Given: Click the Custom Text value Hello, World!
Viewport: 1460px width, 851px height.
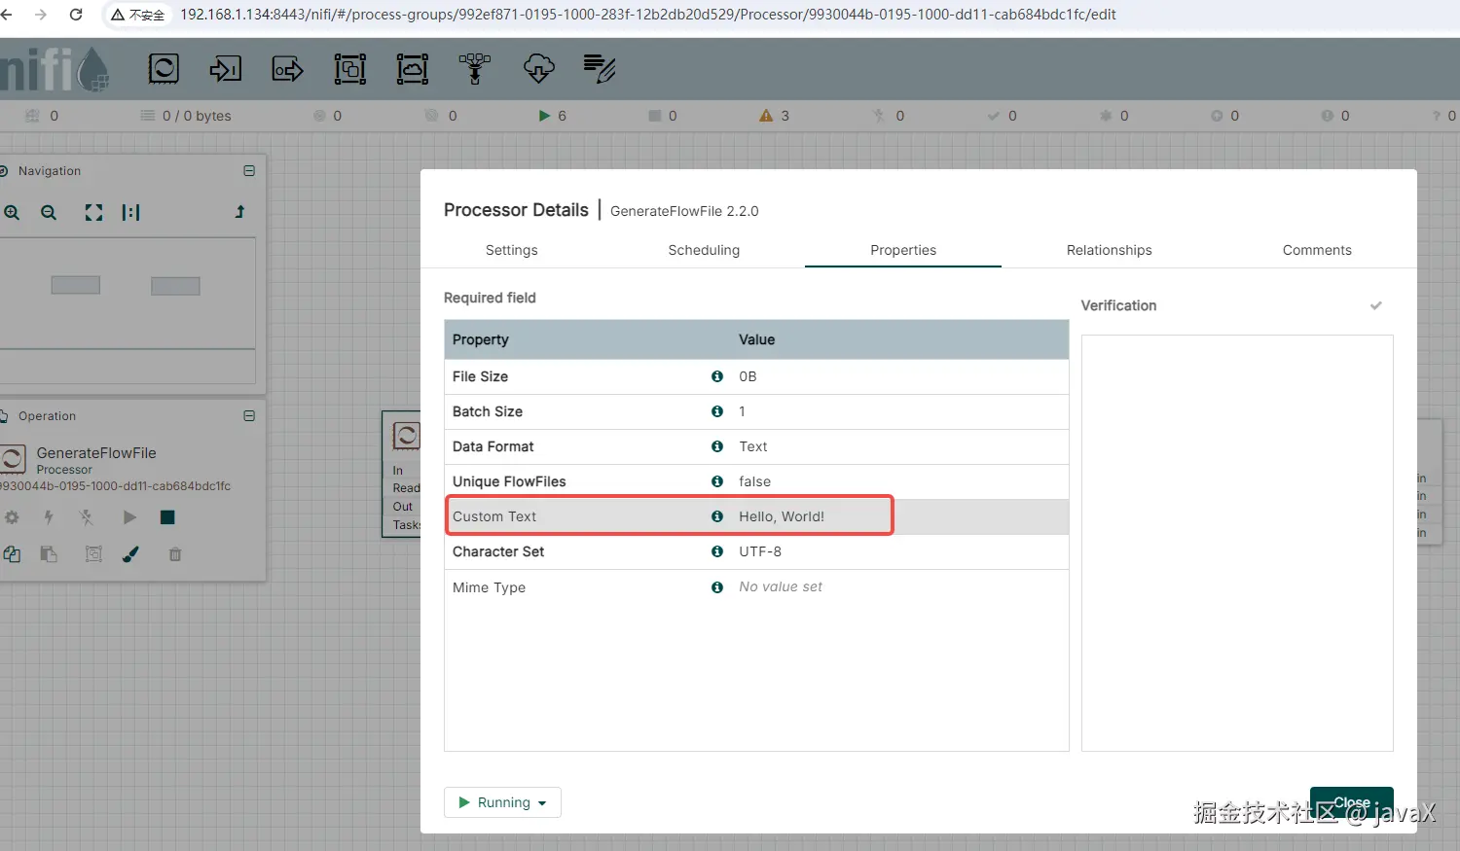Looking at the screenshot, I should (x=782, y=516).
